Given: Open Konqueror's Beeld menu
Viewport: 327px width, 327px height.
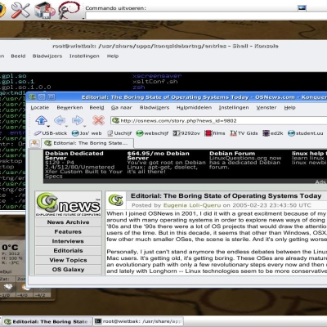Looking at the screenshot, I should (x=96, y=108).
